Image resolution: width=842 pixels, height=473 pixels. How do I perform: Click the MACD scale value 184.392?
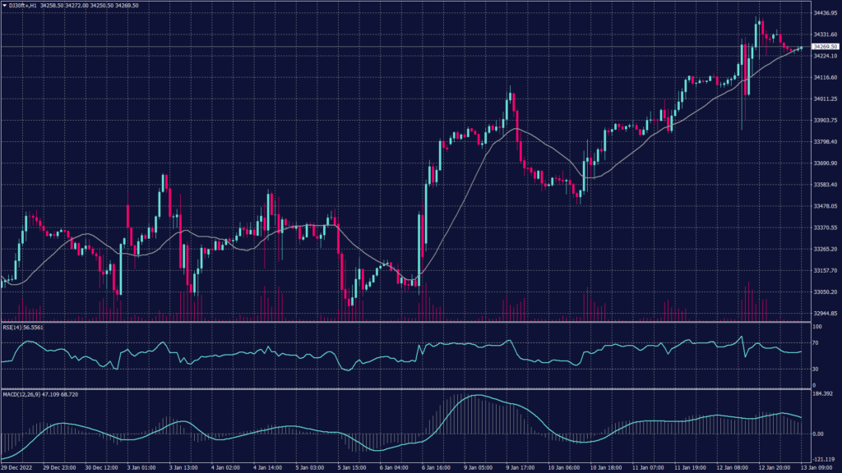tap(823, 395)
